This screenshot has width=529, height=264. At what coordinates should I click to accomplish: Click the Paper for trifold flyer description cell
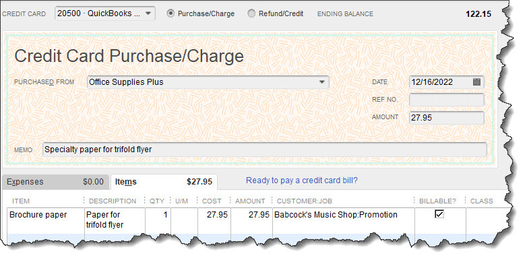[115, 220]
